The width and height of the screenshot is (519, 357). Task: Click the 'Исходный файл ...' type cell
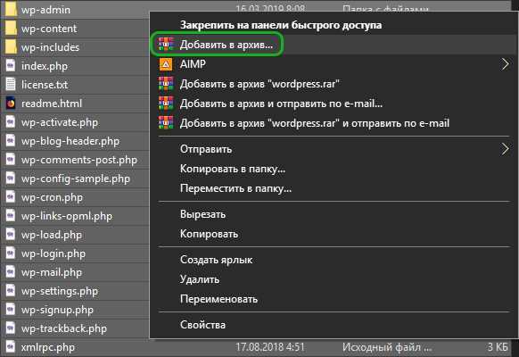point(387,347)
